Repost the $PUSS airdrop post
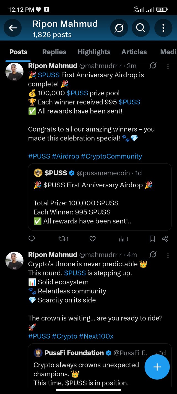Screen dimensions: 177x394 point(63,239)
